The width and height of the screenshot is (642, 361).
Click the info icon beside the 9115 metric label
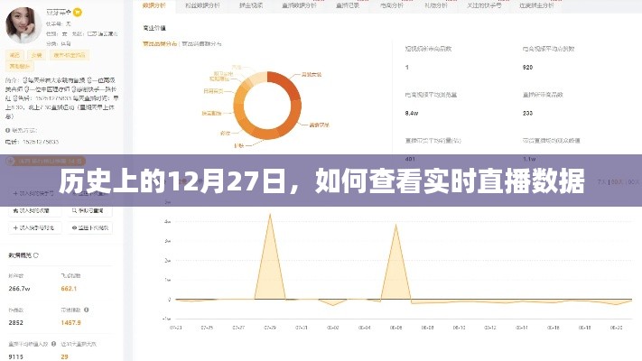coord(53,344)
